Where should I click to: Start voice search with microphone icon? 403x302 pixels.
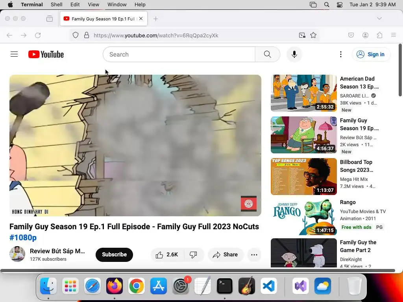[294, 54]
